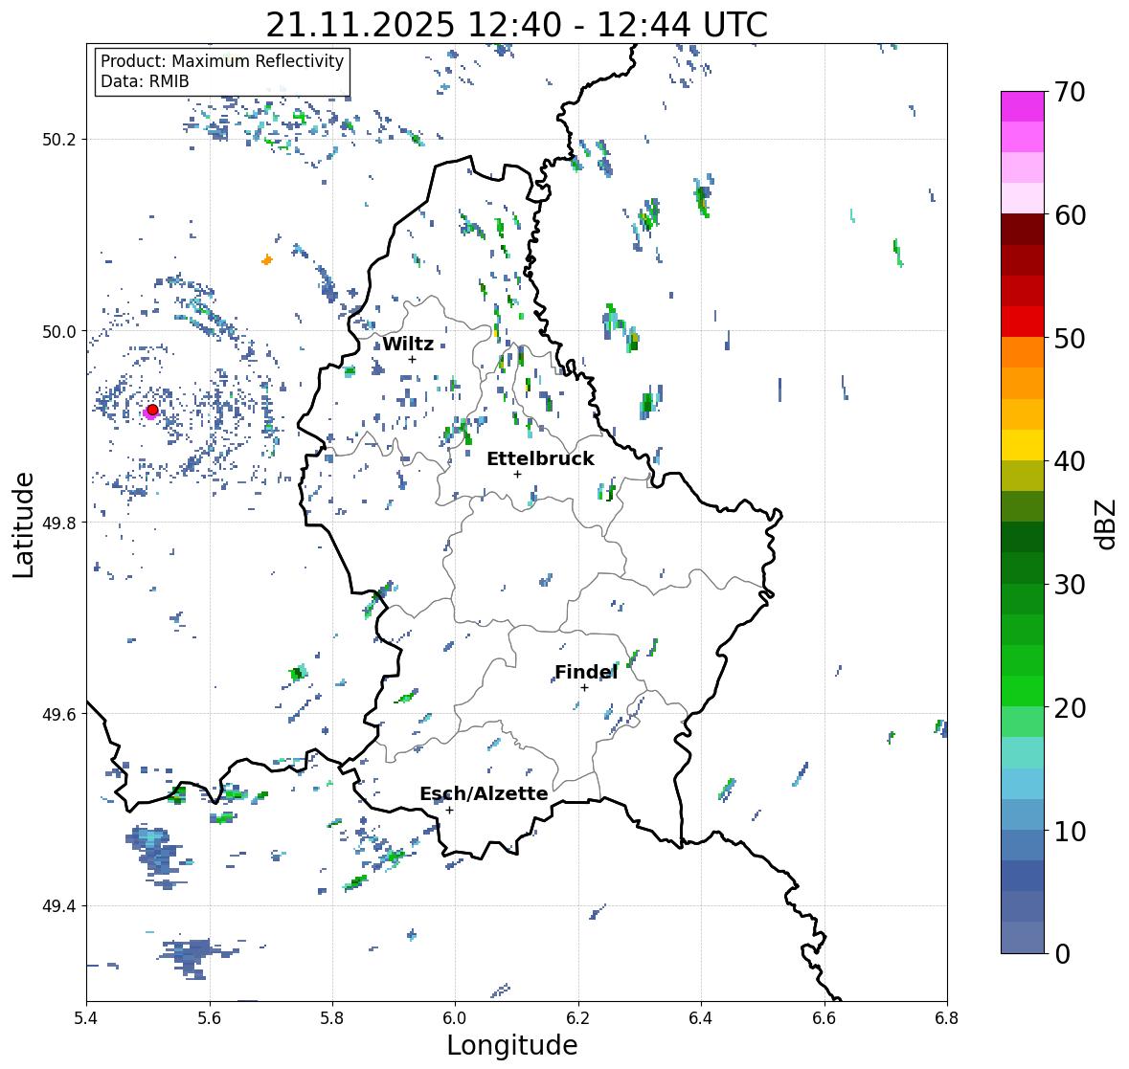Click the 60 tick on the colorbar

point(1070,215)
